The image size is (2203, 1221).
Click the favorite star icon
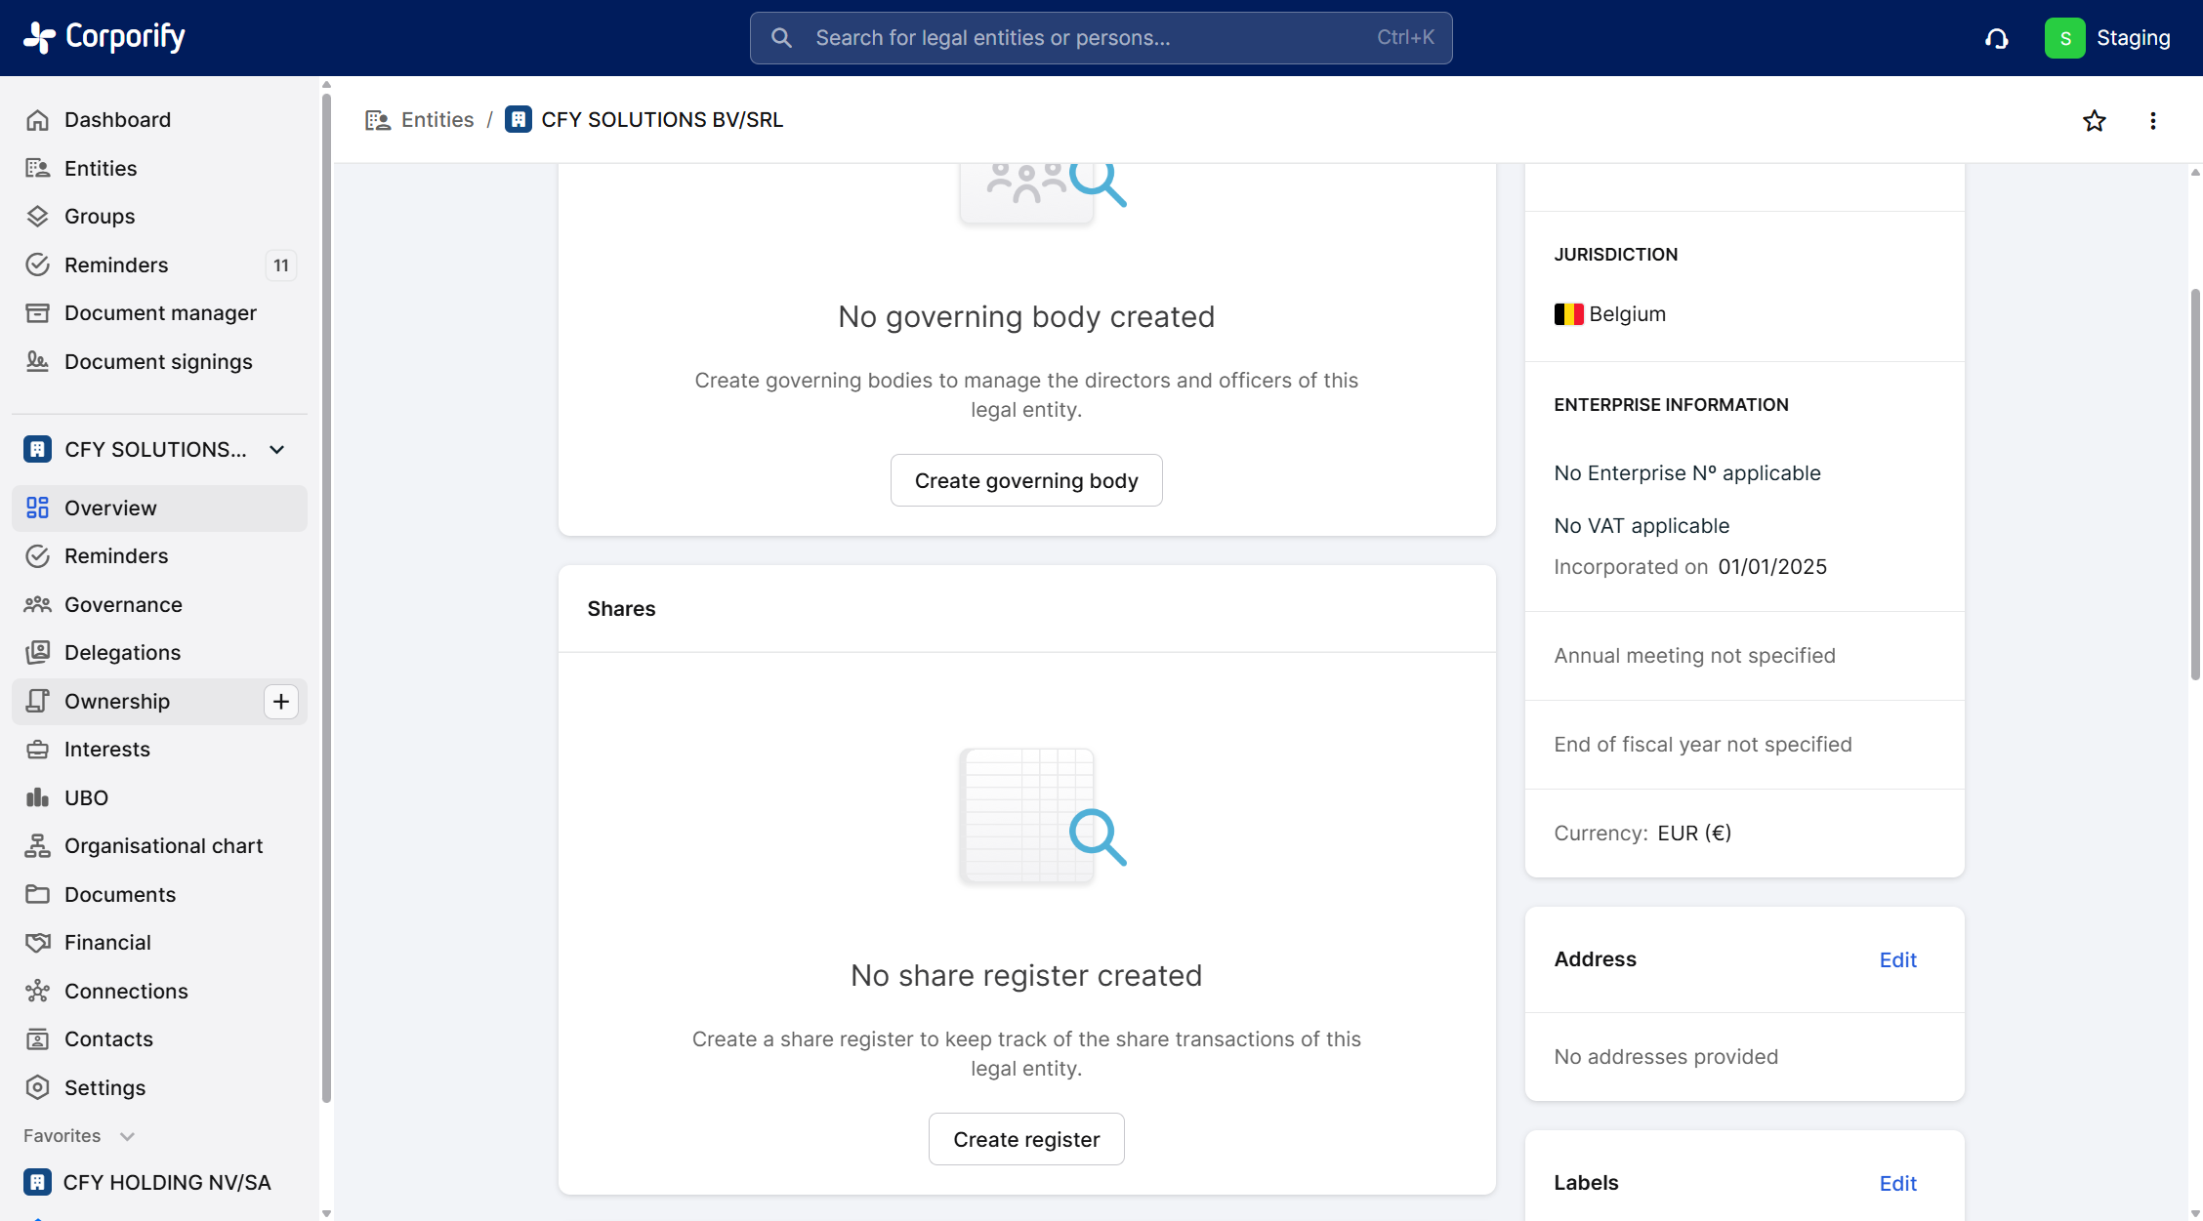point(2094,121)
